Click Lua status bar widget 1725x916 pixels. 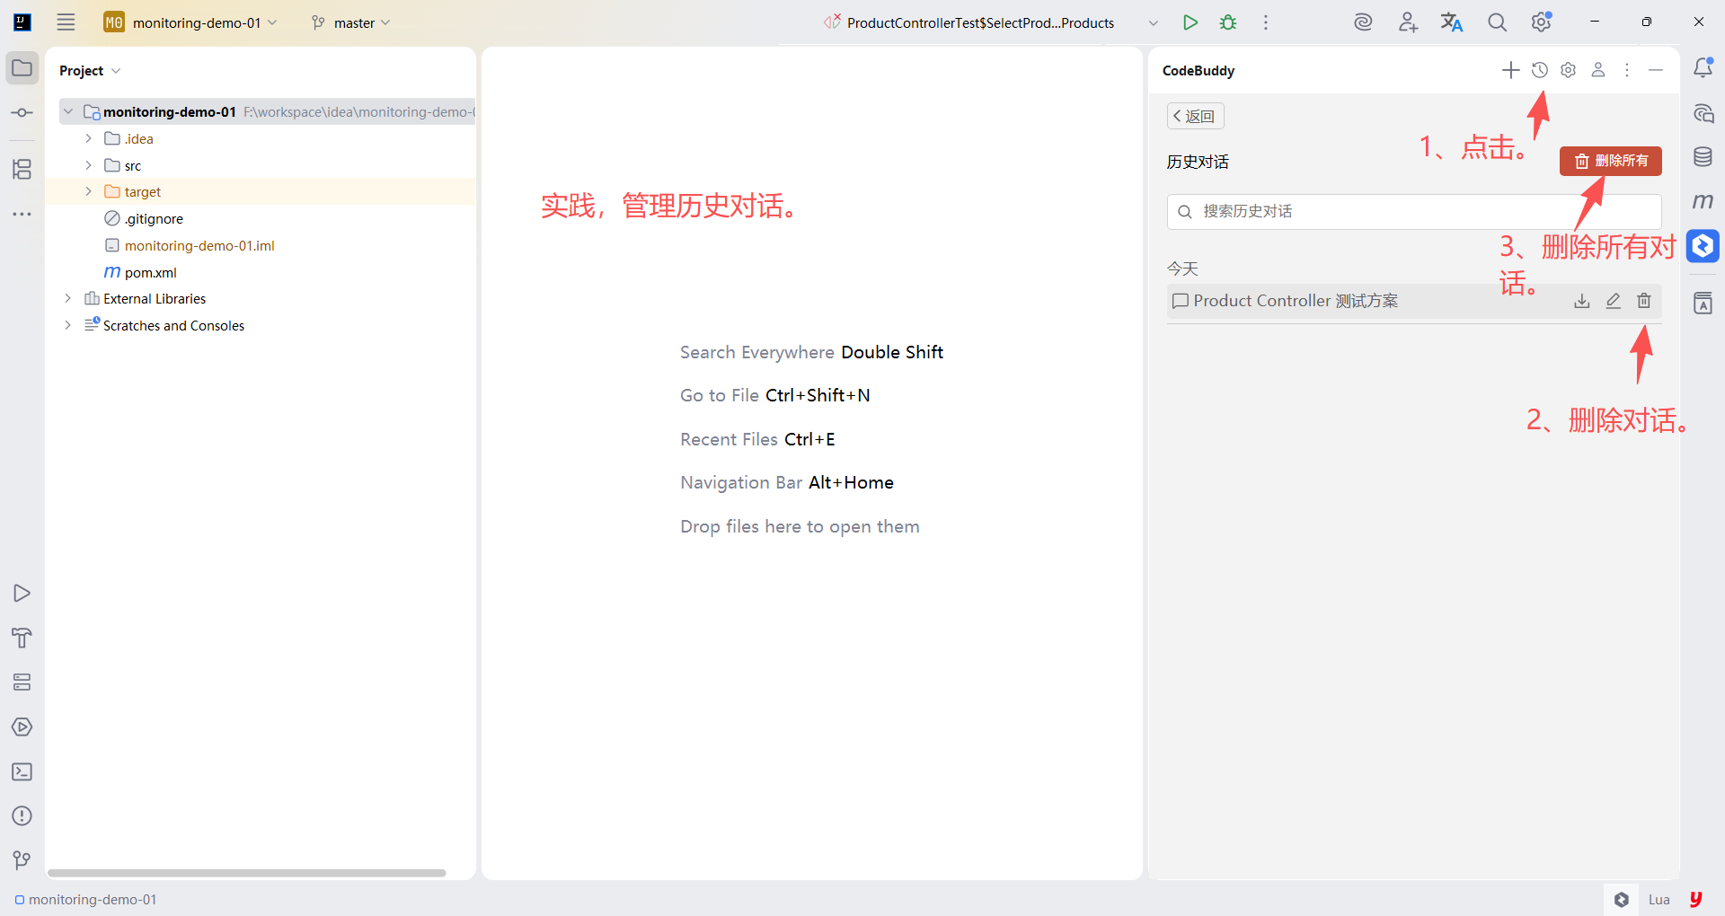(x=1659, y=899)
